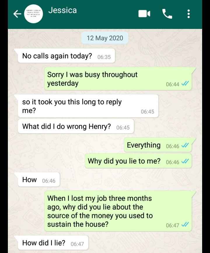This screenshot has height=253, width=210.
Task: Select 'Sorry I was busy throughout yesterday' bubble
Action: (118, 79)
